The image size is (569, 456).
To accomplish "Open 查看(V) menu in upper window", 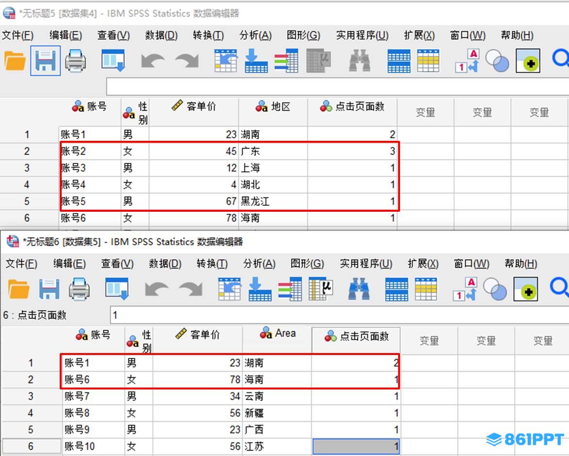I will [x=113, y=35].
